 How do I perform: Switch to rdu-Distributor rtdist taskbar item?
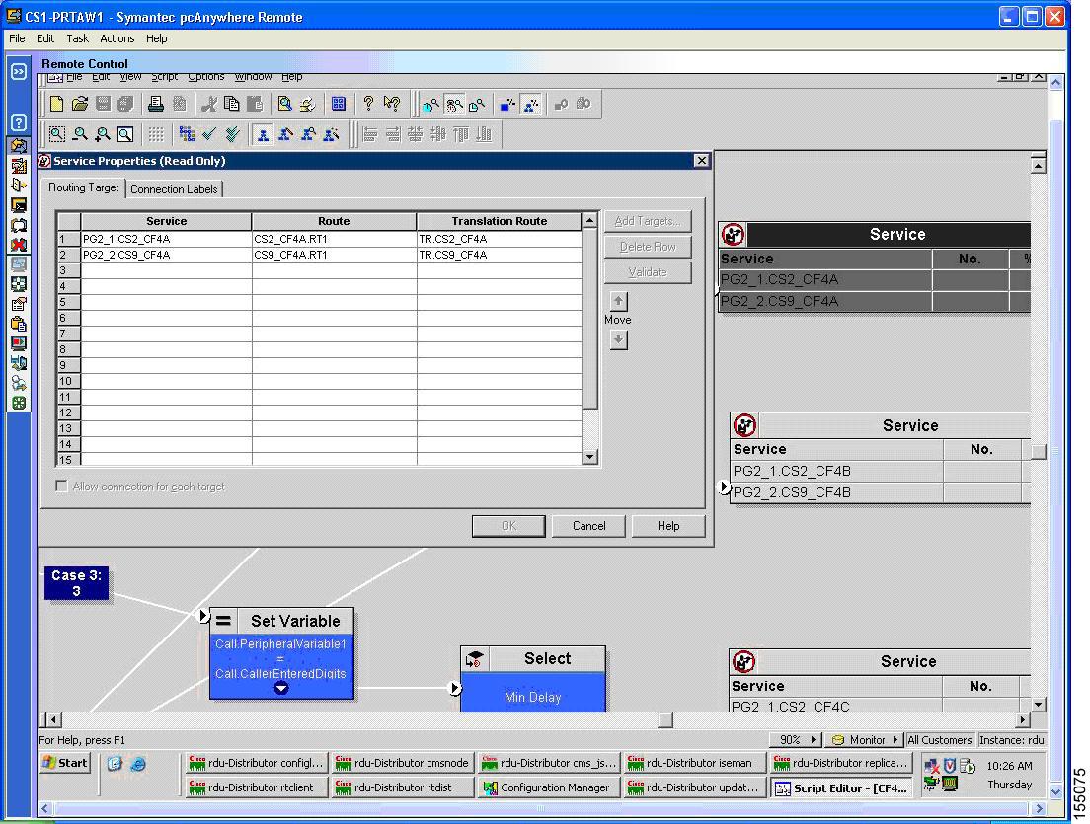click(x=403, y=787)
